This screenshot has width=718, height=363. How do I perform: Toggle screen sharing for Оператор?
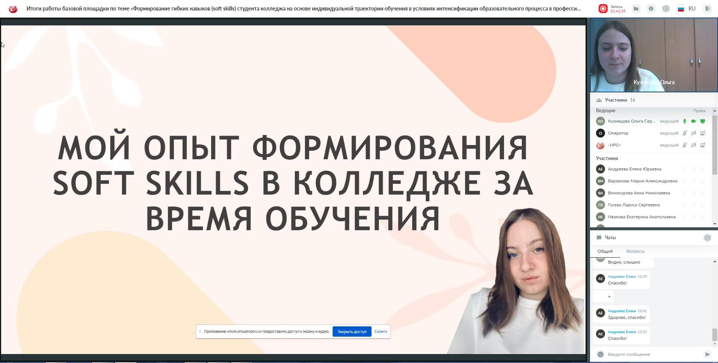coord(702,133)
